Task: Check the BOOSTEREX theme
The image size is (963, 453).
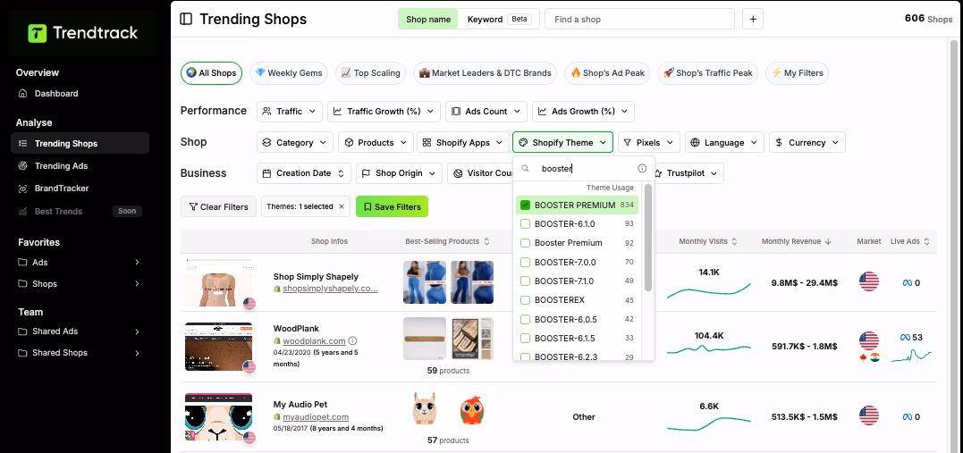Action: (525, 300)
